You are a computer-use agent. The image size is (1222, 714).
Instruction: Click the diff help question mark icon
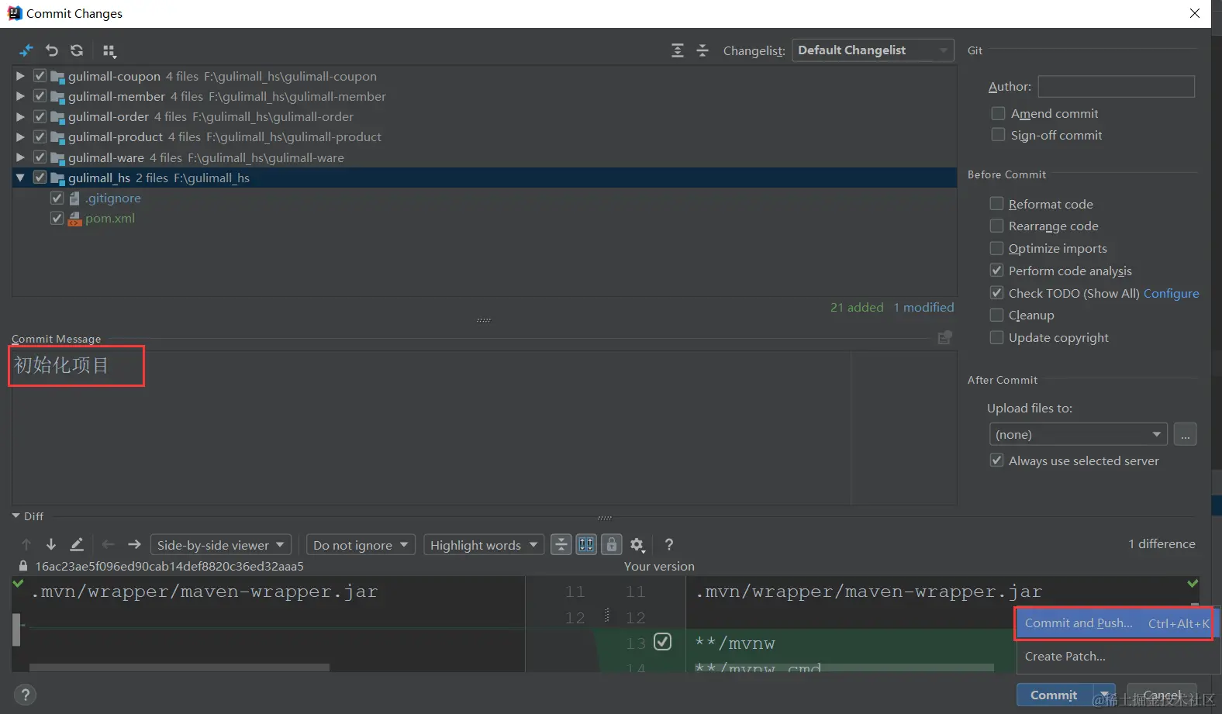669,544
